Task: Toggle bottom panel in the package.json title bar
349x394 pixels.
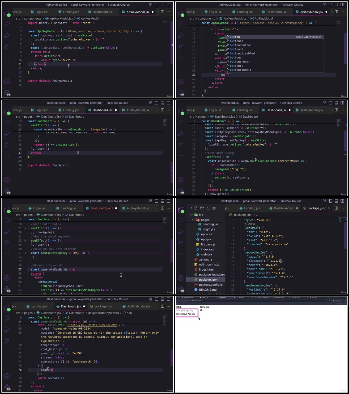Action: point(336,201)
